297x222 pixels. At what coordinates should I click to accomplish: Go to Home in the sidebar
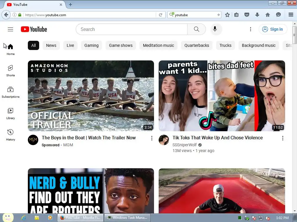pyautogui.click(x=10, y=49)
